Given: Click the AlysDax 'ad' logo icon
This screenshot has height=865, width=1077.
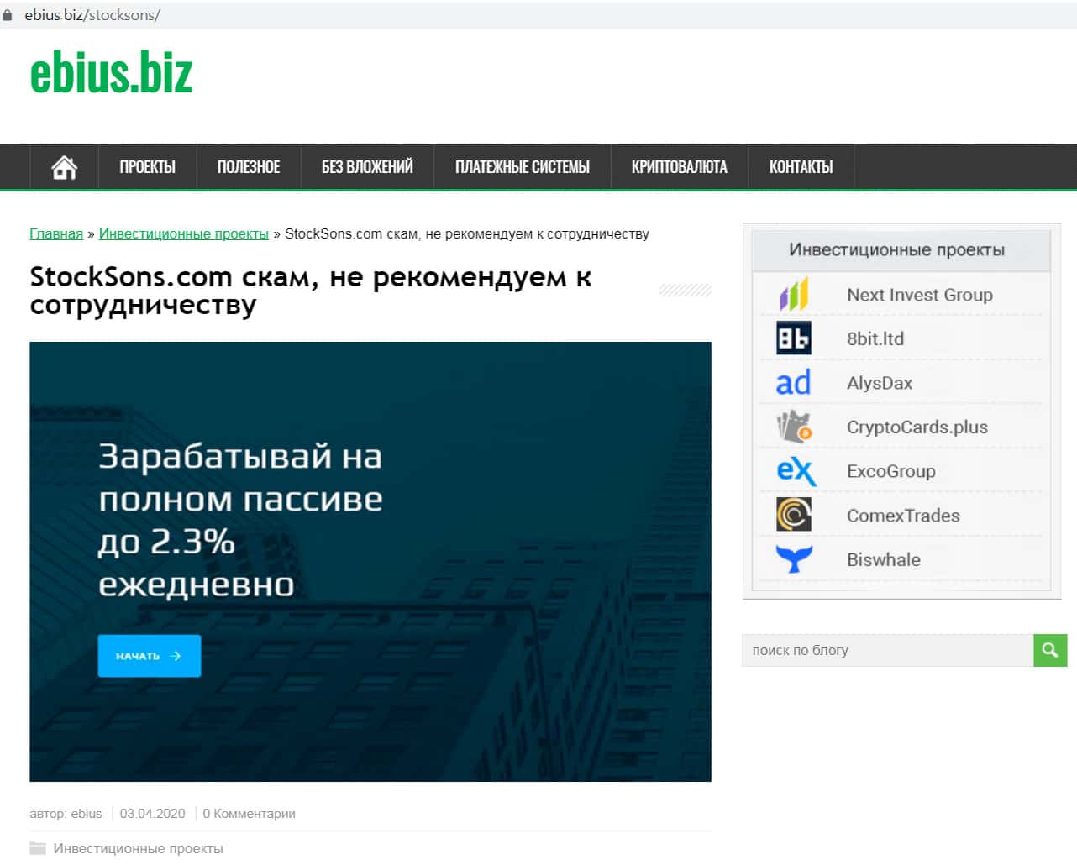Looking at the screenshot, I should click(793, 383).
